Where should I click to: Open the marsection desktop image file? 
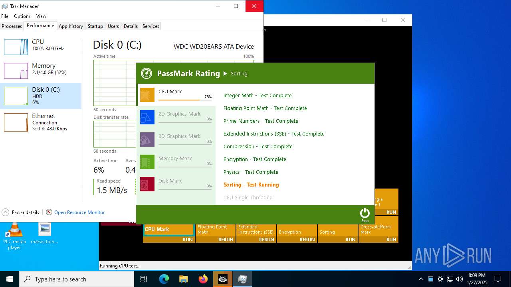[x=44, y=234]
